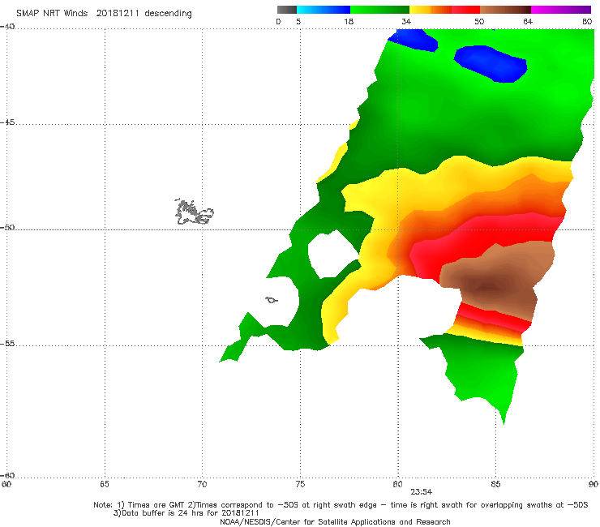
Task: Click the color bar label 50
Action: tap(479, 21)
